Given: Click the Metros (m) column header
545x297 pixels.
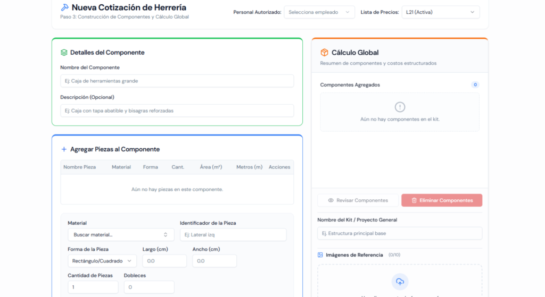Looking at the screenshot, I should tap(249, 167).
